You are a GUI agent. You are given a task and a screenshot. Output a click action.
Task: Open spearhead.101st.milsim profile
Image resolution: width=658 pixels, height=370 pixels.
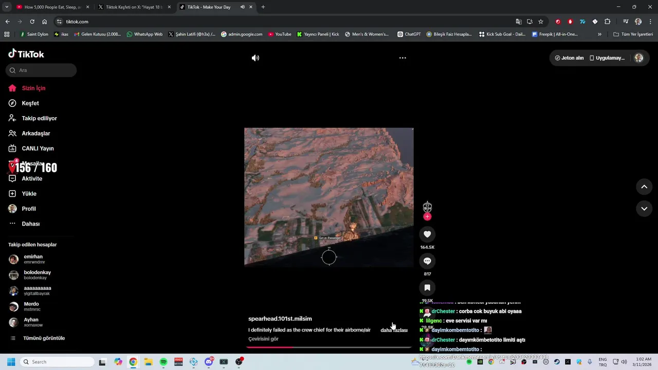[x=280, y=319]
